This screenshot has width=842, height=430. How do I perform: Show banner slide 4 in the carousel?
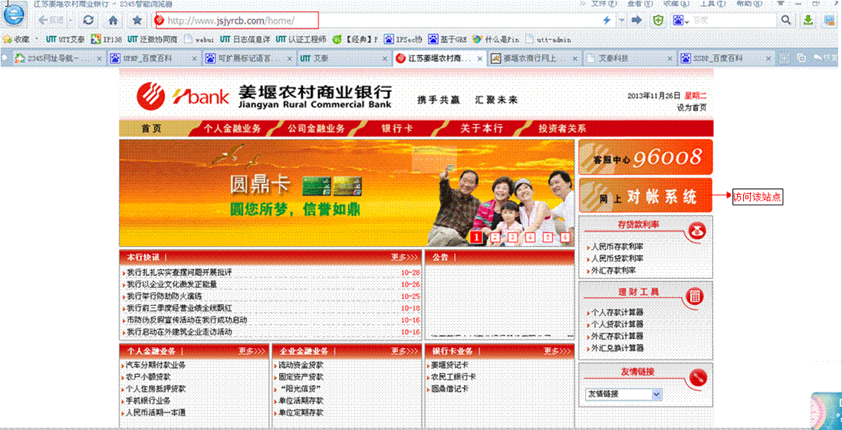coord(531,238)
